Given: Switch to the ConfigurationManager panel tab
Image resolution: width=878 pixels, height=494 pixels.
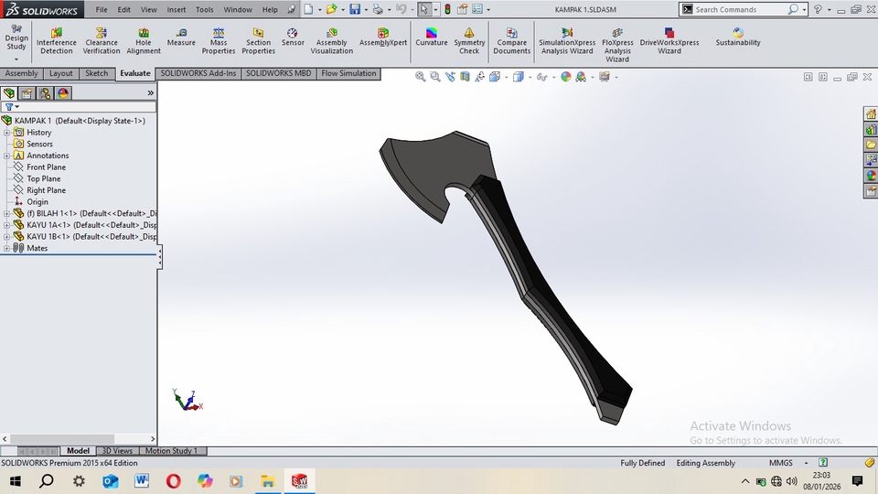Looking at the screenshot, I should pyautogui.click(x=45, y=93).
